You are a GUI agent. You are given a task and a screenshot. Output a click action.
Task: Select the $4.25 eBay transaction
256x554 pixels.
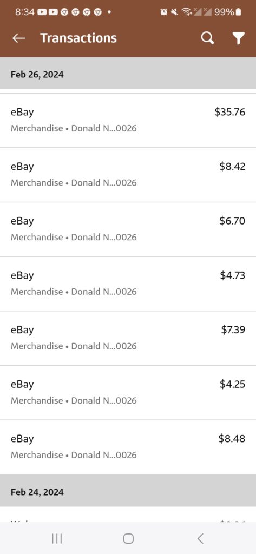(128, 393)
